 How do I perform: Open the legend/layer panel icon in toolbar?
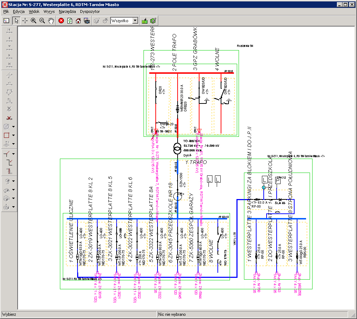tap(6, 21)
